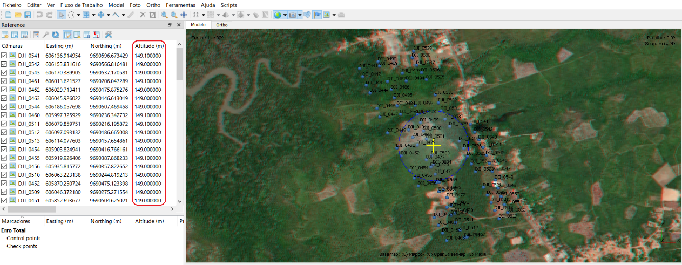Sort by the Easting (m) column header
Image resolution: width=682 pixels, height=265 pixels.
(66, 46)
